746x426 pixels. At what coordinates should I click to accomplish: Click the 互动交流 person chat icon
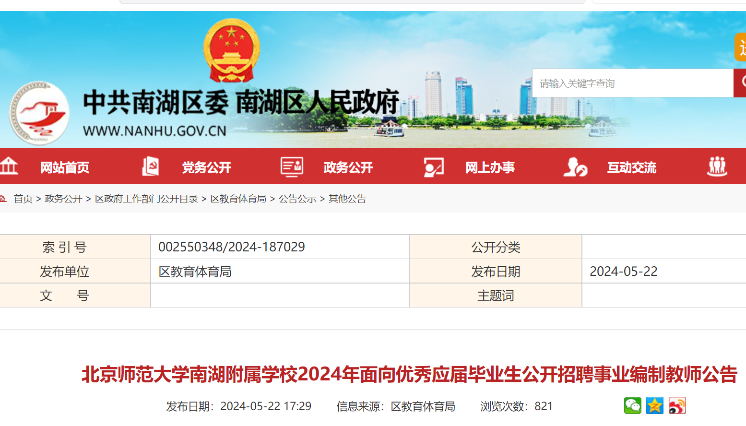click(575, 167)
